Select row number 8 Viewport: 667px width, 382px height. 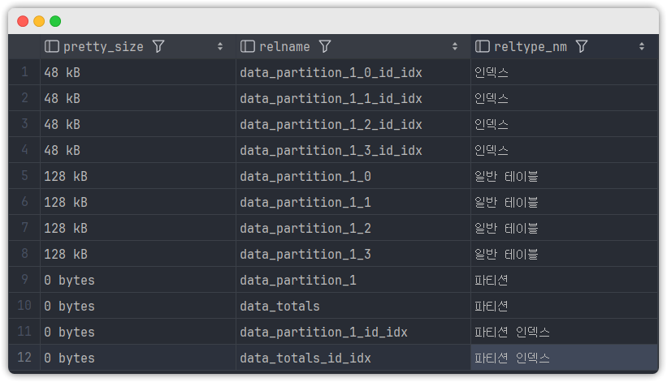[24, 253]
